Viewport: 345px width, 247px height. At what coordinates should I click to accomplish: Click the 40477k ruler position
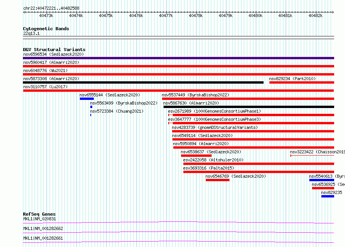[166, 15]
